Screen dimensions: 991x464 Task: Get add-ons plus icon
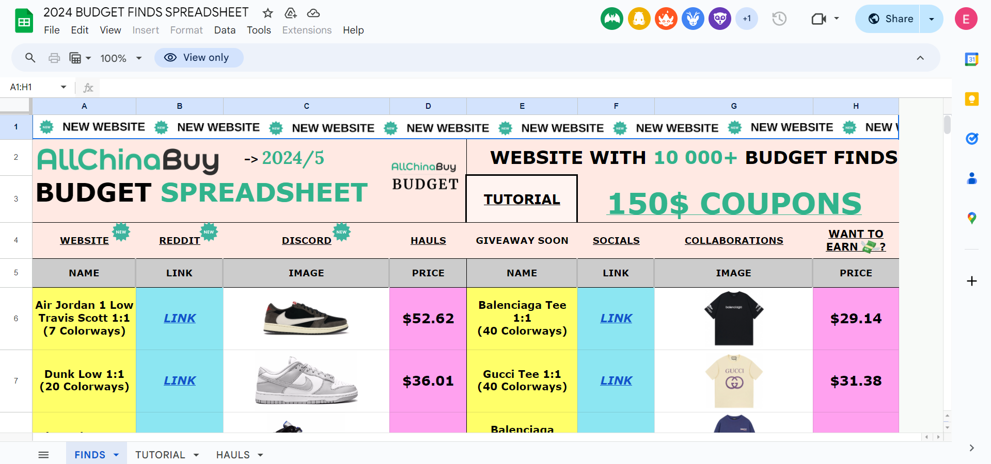point(971,281)
